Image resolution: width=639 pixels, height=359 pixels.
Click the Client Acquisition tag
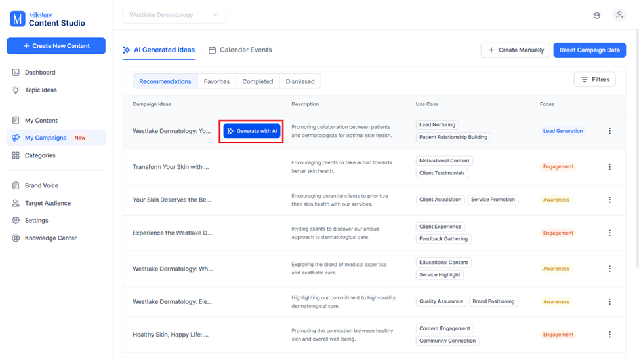point(440,200)
